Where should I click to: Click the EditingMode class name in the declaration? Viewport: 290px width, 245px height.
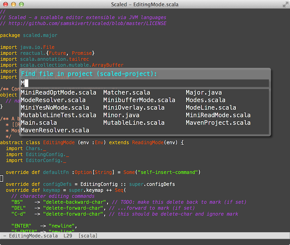click(59, 143)
